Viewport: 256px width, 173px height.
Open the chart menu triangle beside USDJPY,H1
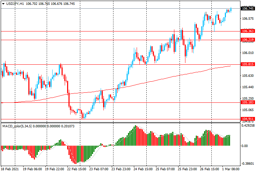pos(3,4)
